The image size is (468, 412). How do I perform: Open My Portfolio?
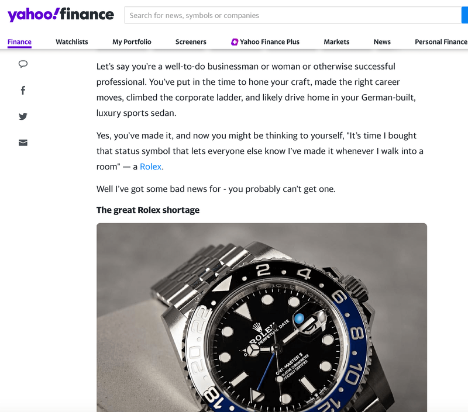coord(132,41)
